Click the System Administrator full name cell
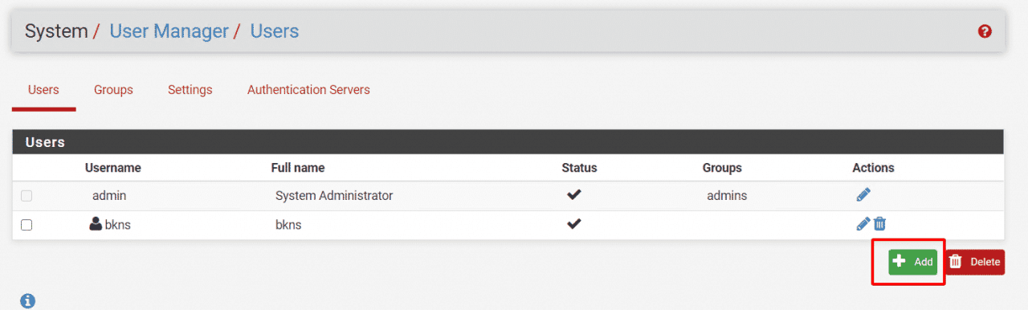Image resolution: width=1028 pixels, height=310 pixels. coord(334,195)
